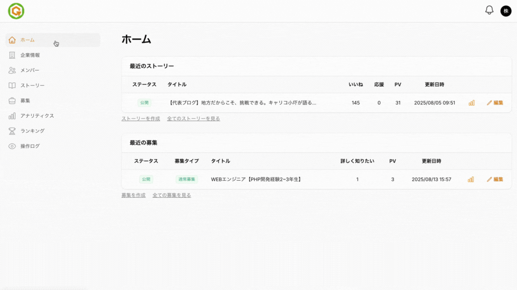The height and width of the screenshot is (290, 517).
Task: Open 全ての募集を見る link
Action: point(171,195)
